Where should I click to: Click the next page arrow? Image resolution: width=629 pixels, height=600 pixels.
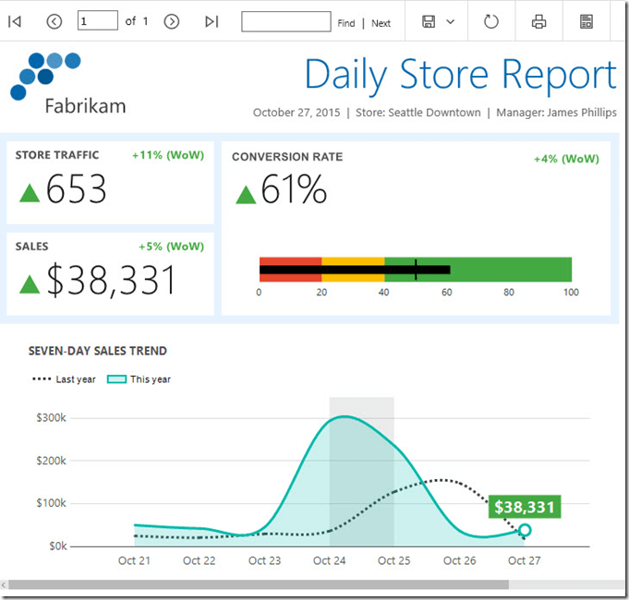coord(171,21)
